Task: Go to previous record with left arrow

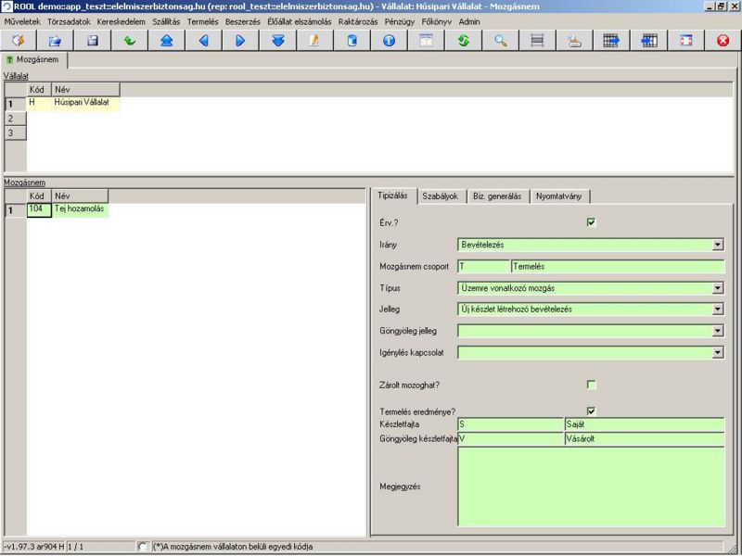Action: click(x=203, y=41)
